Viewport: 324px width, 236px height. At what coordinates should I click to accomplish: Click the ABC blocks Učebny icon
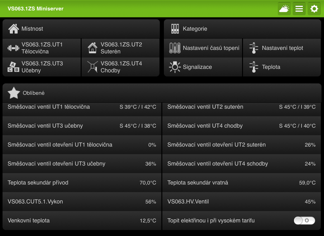[x=13, y=67]
